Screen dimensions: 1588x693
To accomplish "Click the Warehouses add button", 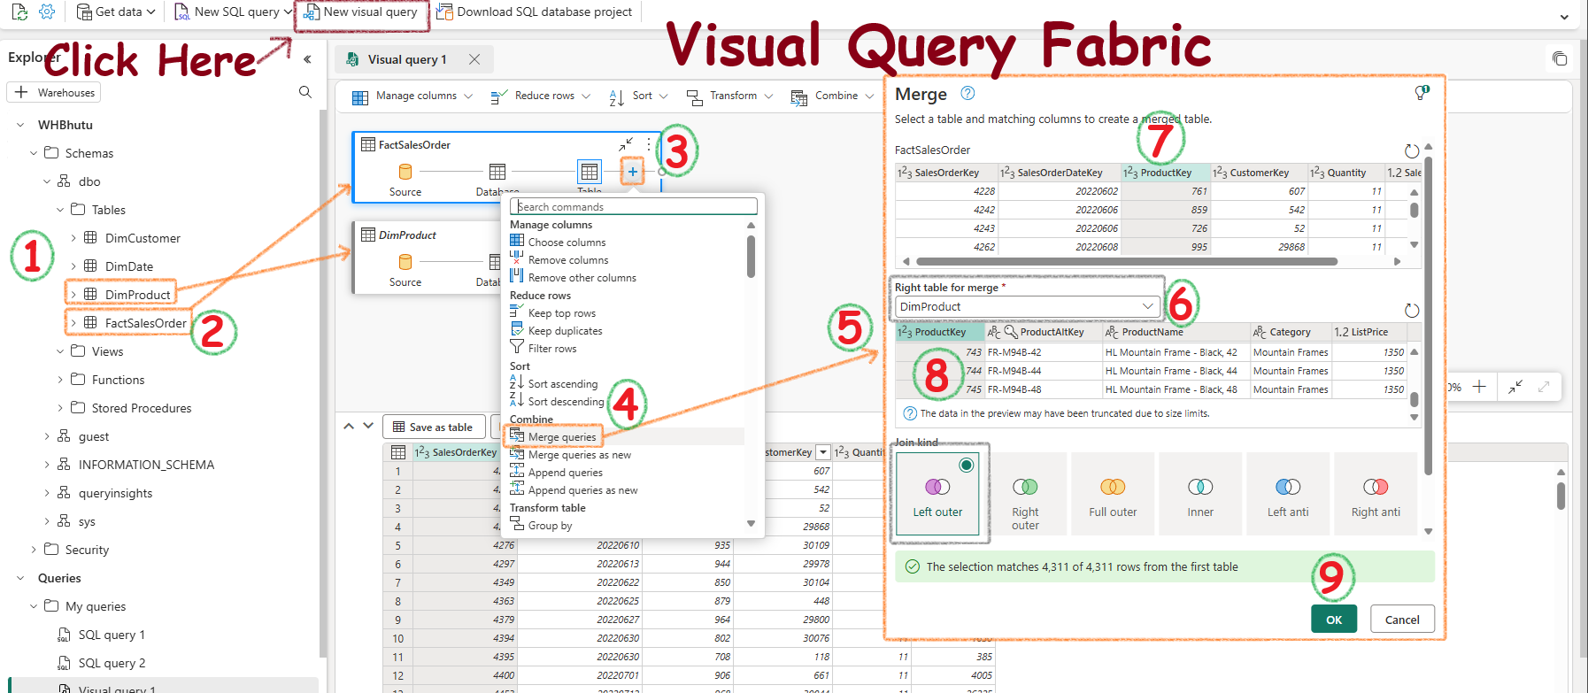I will coord(54,92).
